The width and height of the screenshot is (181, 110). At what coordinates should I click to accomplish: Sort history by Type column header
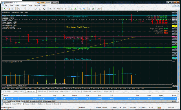click(x=54, y=95)
